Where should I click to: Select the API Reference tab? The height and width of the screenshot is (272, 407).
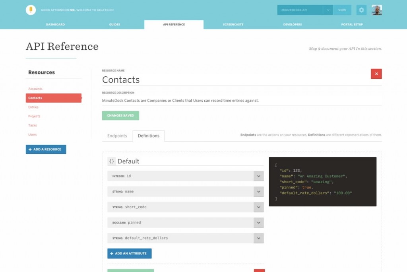tap(174, 24)
